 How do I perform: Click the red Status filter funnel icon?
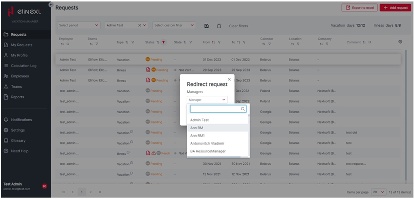164,42
